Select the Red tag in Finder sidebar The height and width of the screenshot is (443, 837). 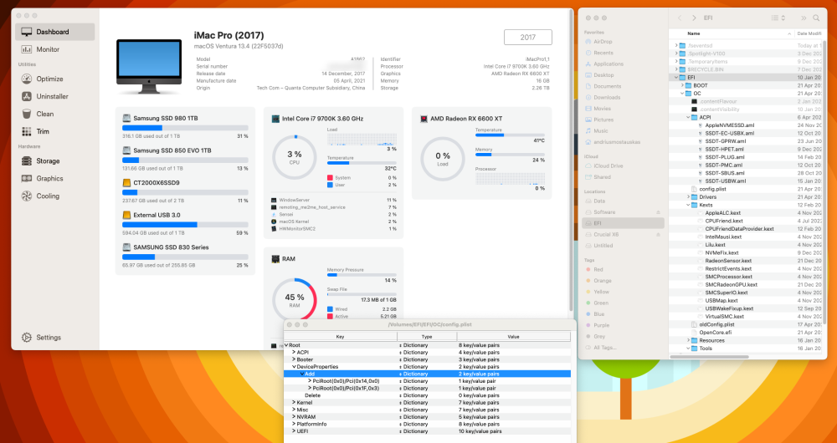point(598,270)
